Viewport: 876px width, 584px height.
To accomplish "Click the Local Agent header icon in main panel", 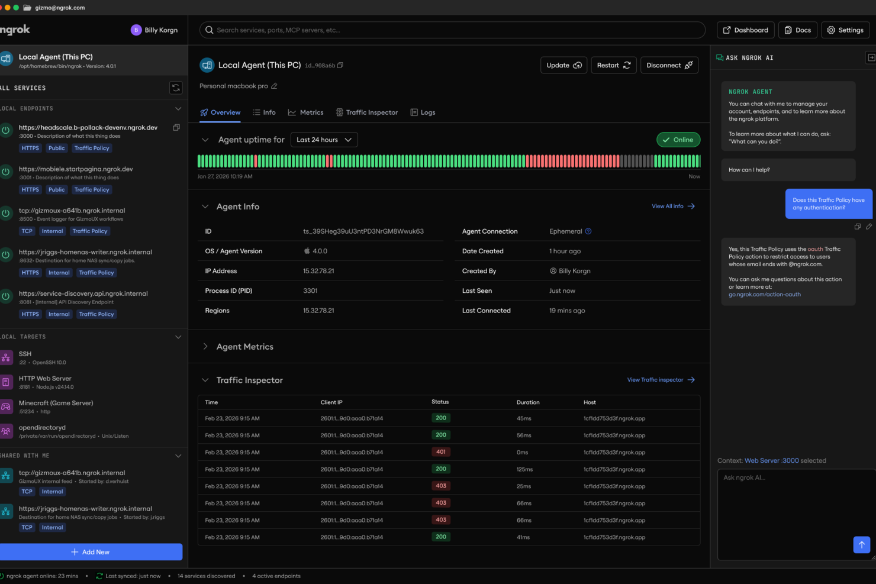I will (x=207, y=65).
